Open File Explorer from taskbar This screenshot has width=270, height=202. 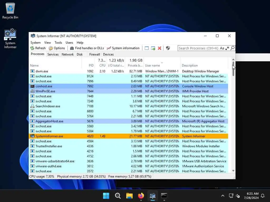[129, 196]
